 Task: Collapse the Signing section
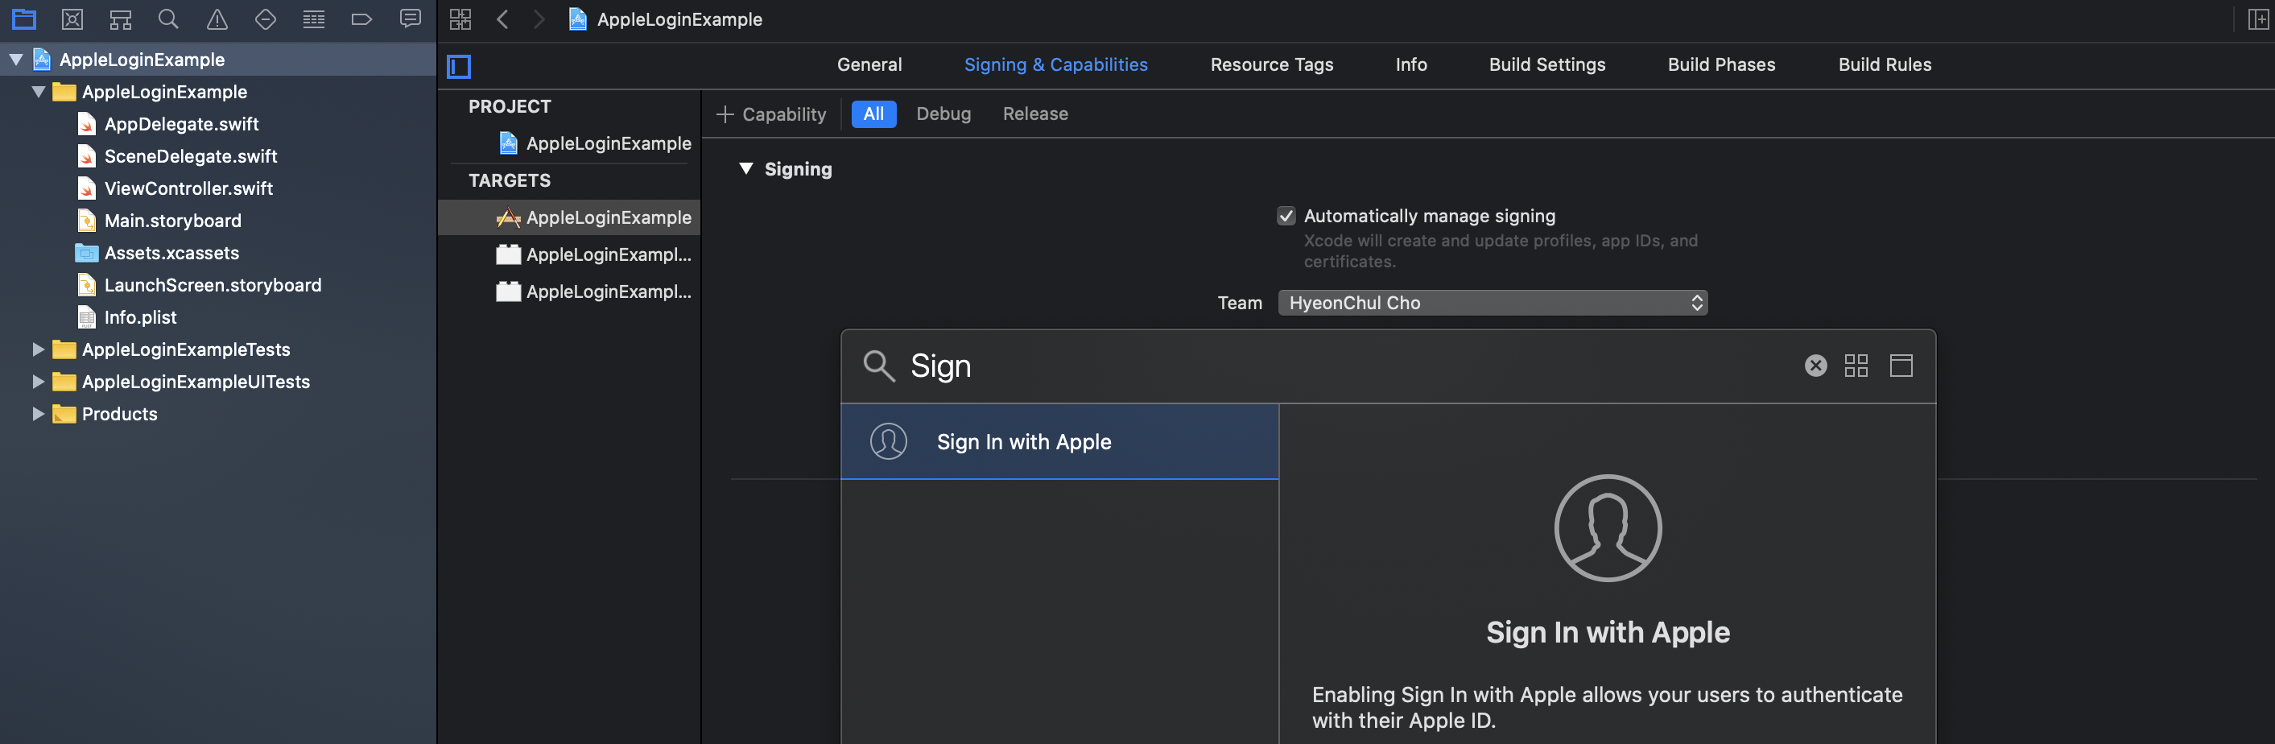pos(746,169)
